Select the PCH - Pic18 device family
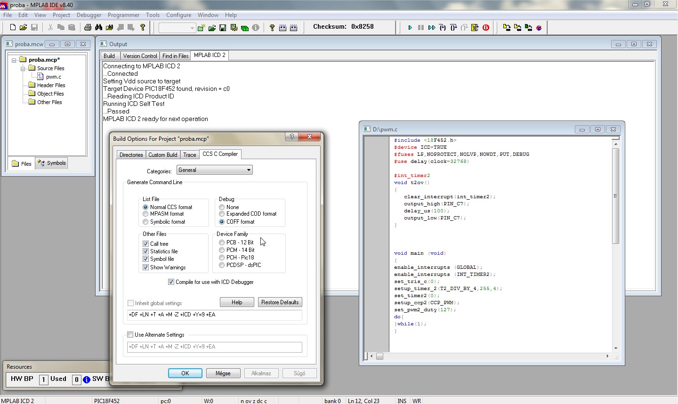This screenshot has height=404, width=678. click(x=222, y=258)
